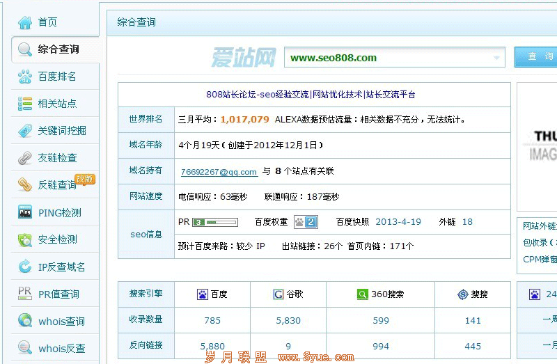This screenshot has width=557, height=364.
Task: Click the PR icon for PR值查询
Action: tap(25, 294)
